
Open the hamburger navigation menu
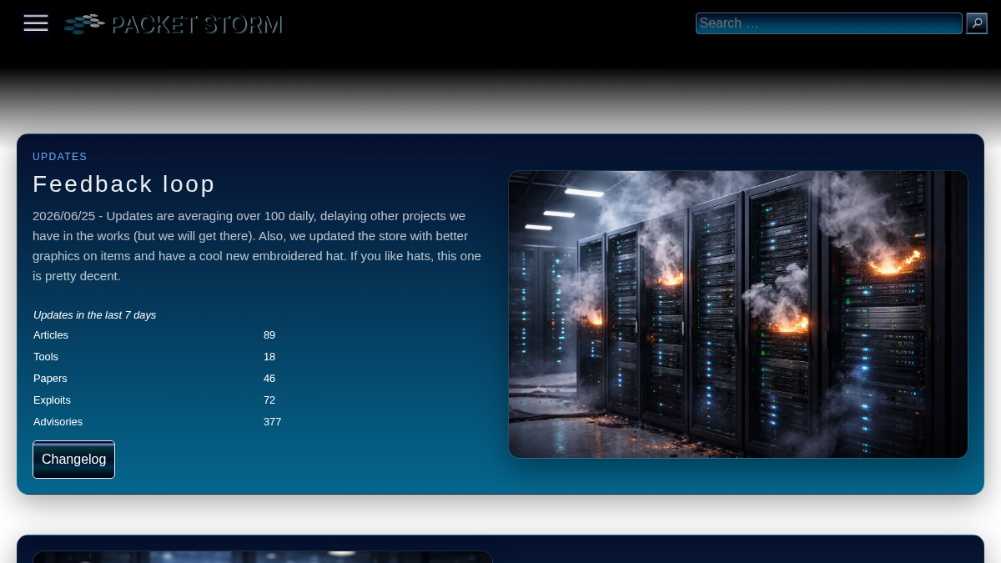coord(36,23)
